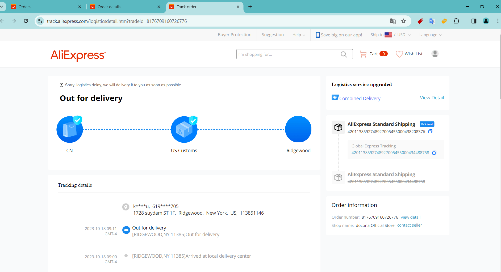Screen dimensions: 501x272
Task: Click the browser address bar URL
Action: coord(117,21)
